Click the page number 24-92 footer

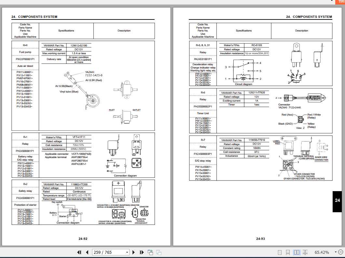click(x=83, y=239)
